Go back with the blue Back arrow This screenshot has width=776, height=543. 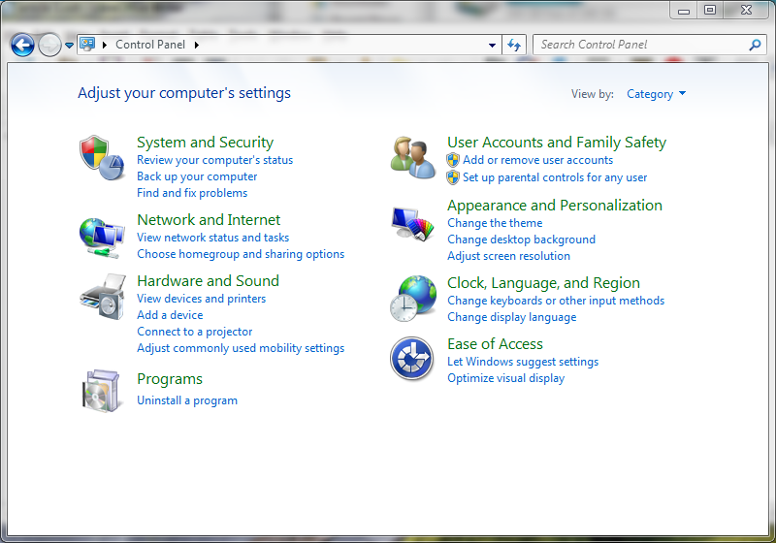click(x=22, y=46)
